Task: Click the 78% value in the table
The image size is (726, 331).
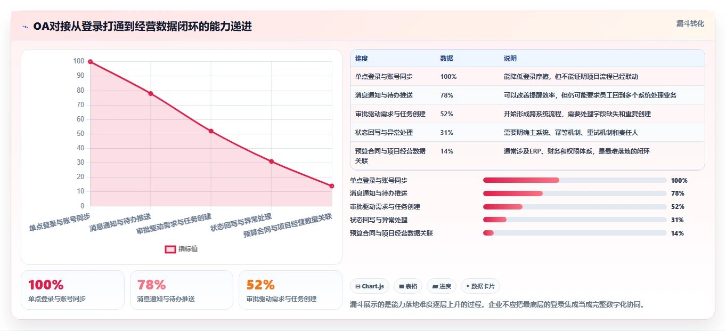Action: tap(447, 95)
